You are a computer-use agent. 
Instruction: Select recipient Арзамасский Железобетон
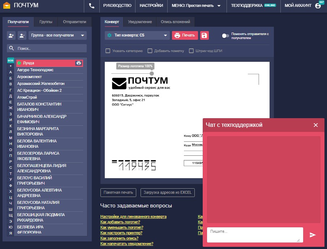click(x=50, y=84)
